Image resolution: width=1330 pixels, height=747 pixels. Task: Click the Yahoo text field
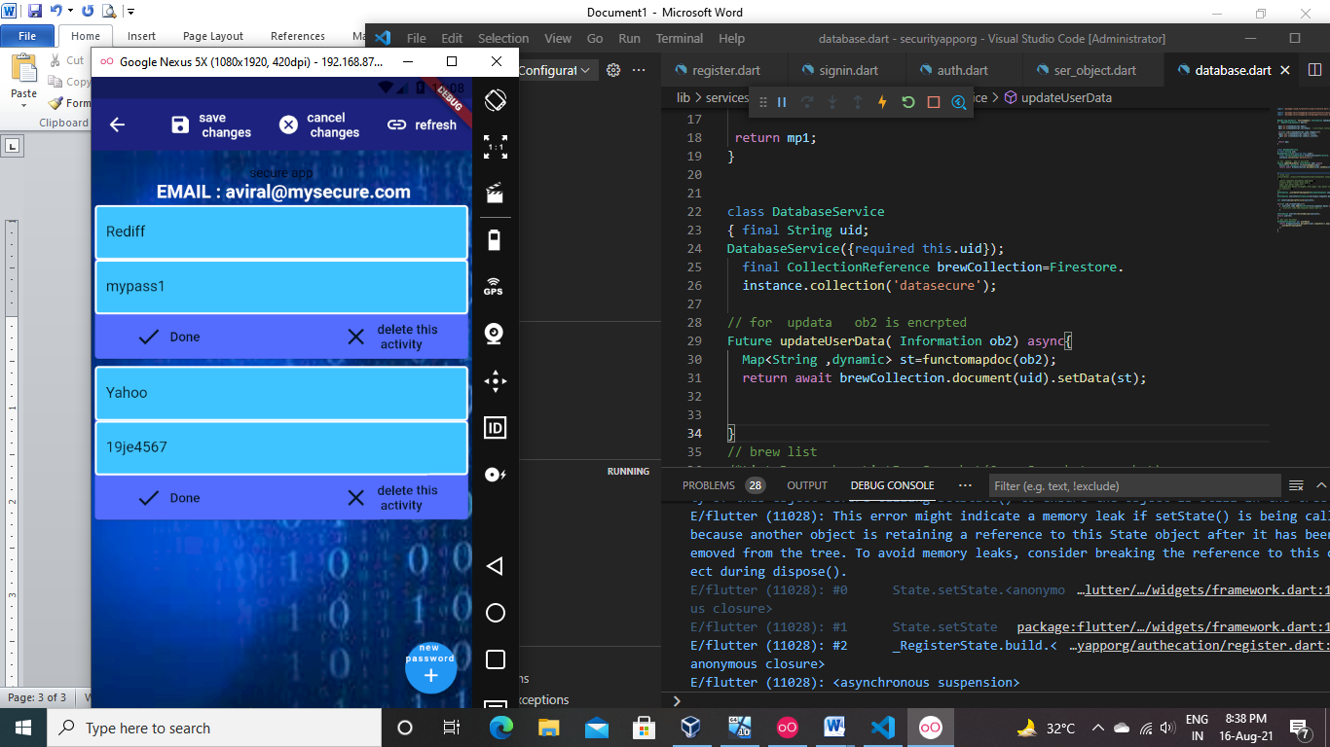pyautogui.click(x=281, y=393)
